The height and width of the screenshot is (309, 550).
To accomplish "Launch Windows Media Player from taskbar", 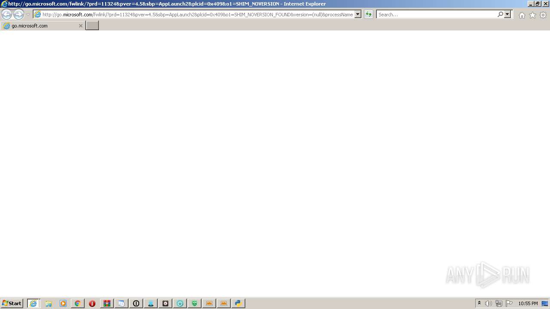I will (x=63, y=303).
